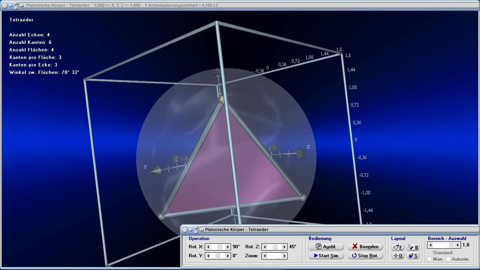Image resolution: width=480 pixels, height=270 pixels.
Task: Click the Zoom scrollbar track
Action: coord(275,256)
